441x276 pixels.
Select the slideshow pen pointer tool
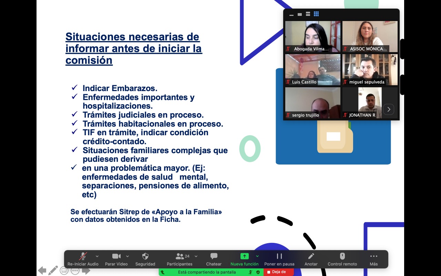[x=53, y=270]
